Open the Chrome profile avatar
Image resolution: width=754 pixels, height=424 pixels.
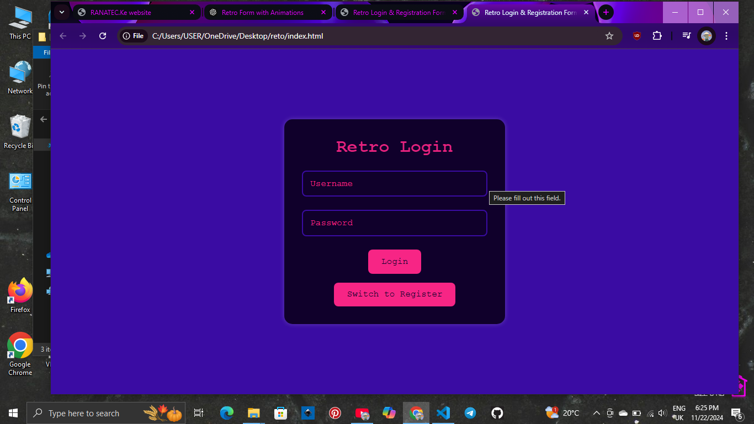(x=707, y=36)
